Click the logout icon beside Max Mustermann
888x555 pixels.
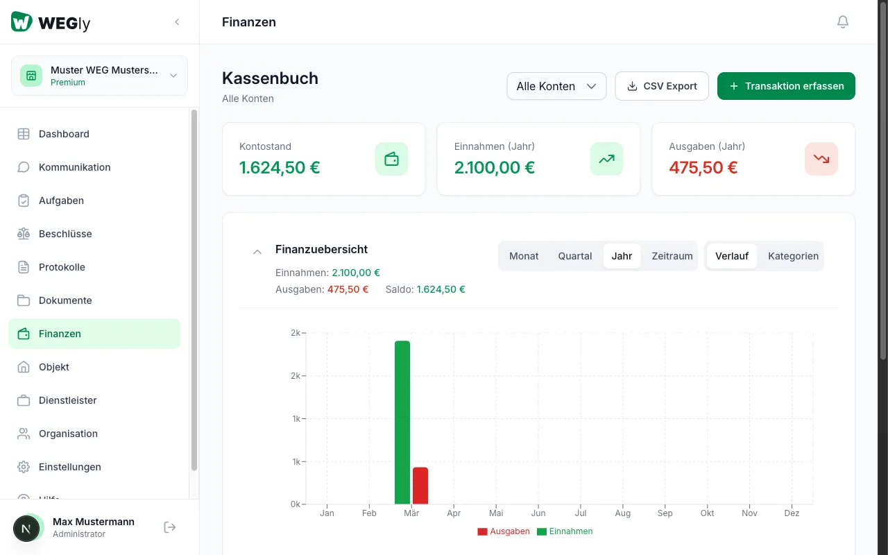(170, 527)
